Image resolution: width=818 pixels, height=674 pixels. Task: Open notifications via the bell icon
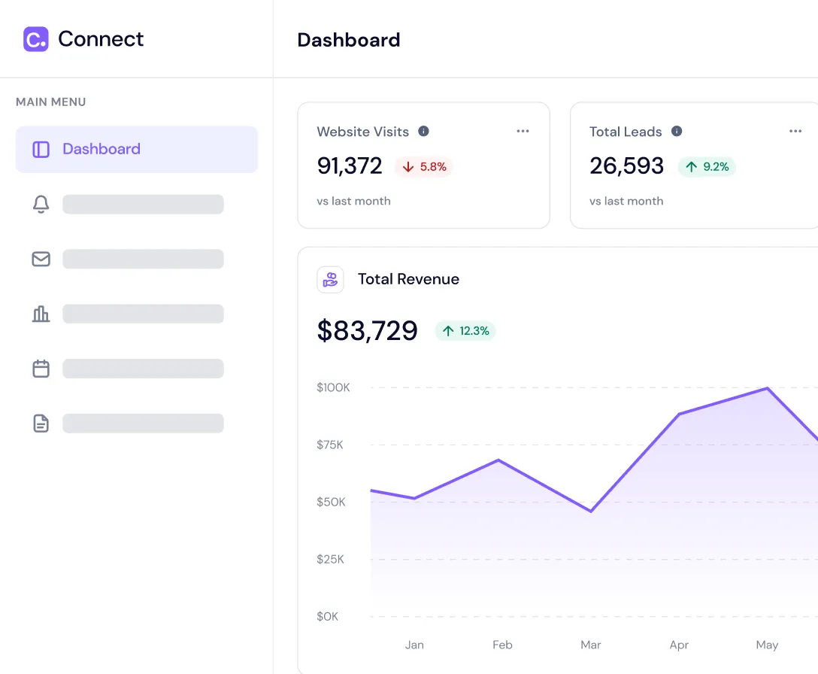41,204
